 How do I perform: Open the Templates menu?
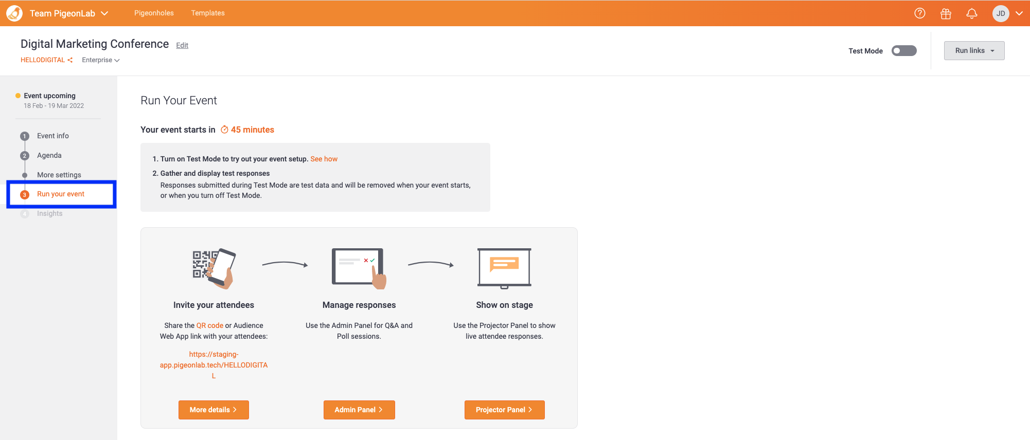point(208,13)
